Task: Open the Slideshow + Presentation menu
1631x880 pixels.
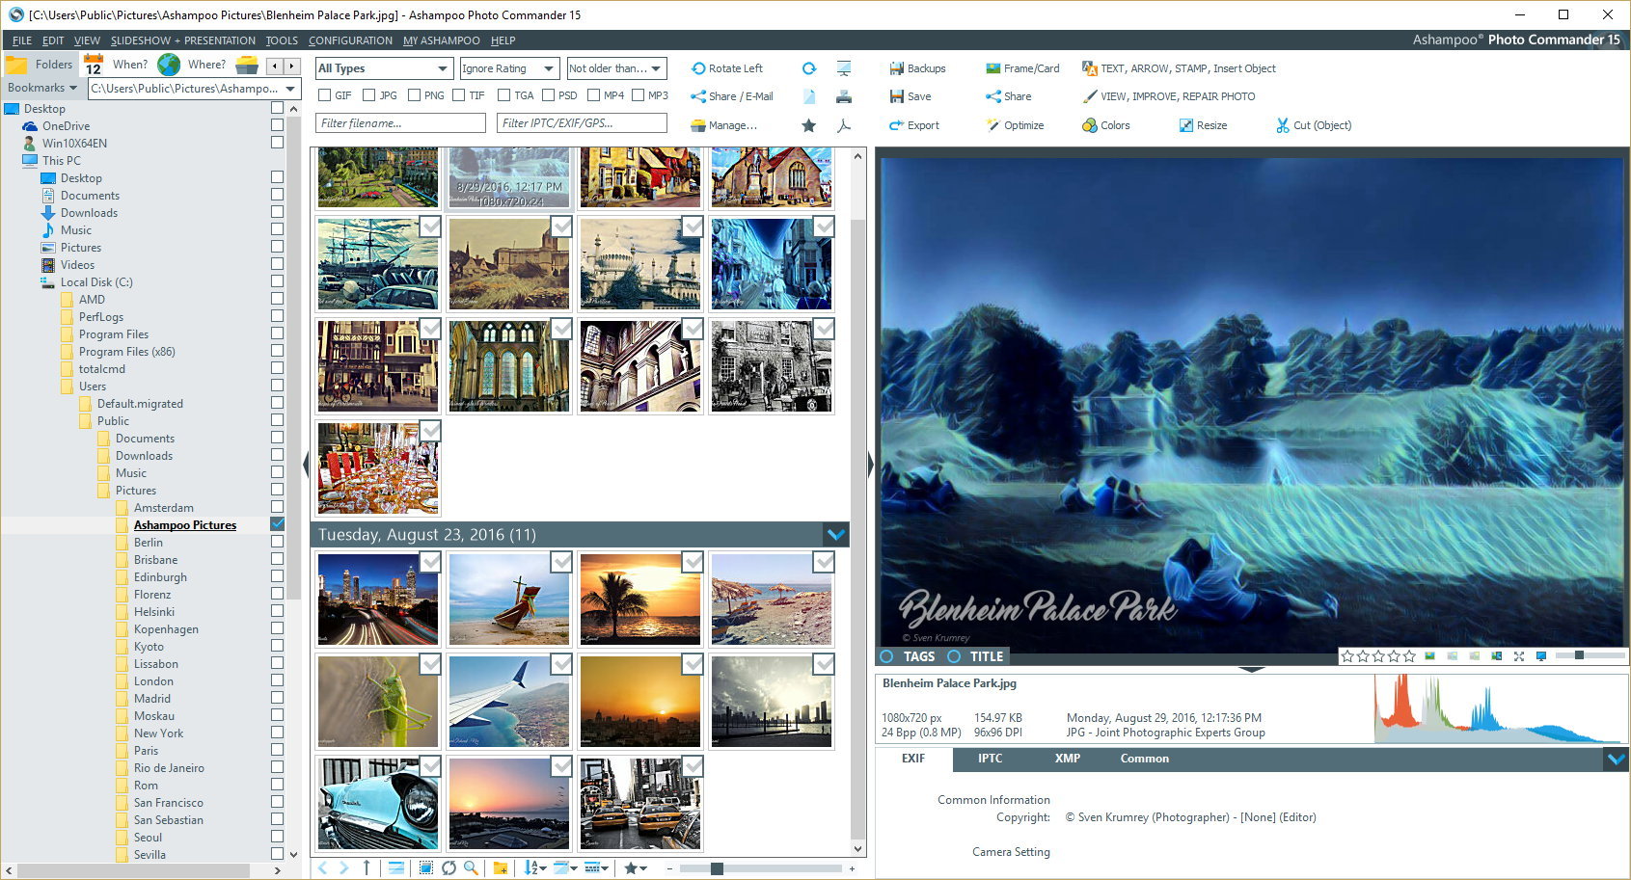Action: [x=182, y=40]
